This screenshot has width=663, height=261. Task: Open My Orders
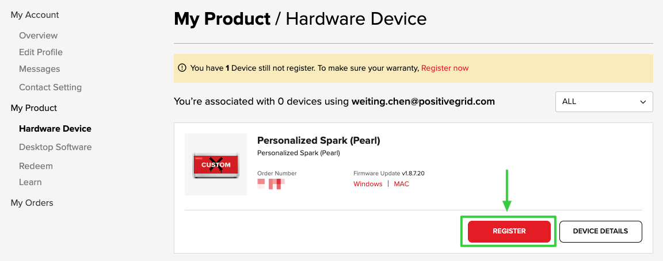[x=32, y=203]
